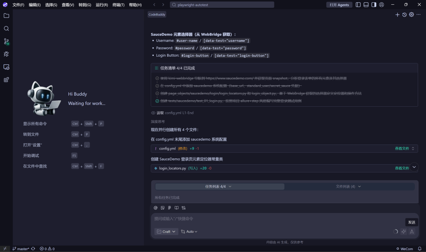Image resolution: width=426 pixels, height=252 pixels.
Task: Toggle the completed check for test_01_login.py task
Action: point(157,101)
